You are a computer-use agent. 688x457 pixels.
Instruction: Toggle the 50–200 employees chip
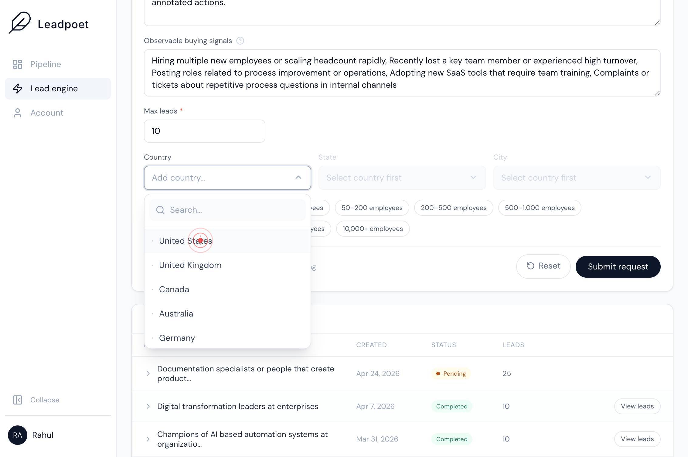(x=372, y=208)
